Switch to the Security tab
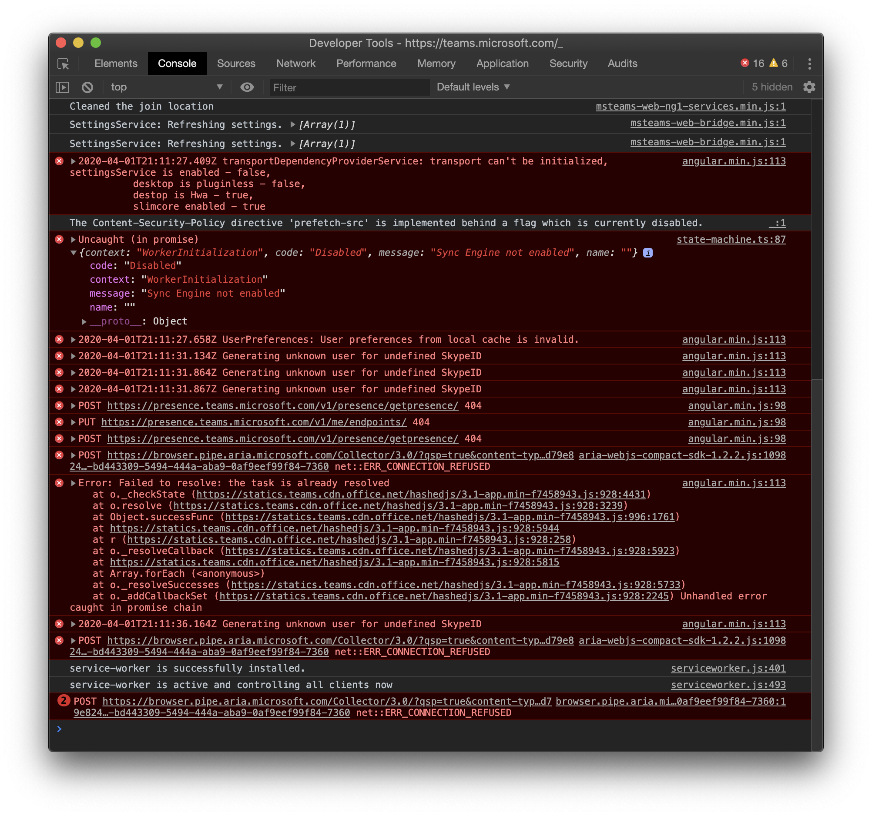The height and width of the screenshot is (816, 872). pyautogui.click(x=568, y=64)
